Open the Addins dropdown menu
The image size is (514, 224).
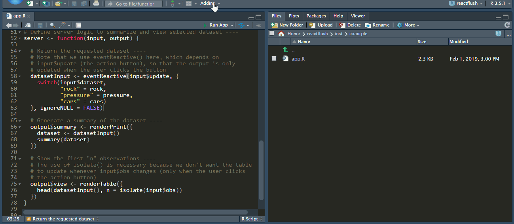[x=210, y=3]
